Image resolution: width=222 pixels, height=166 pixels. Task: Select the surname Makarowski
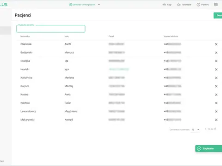point(27,119)
